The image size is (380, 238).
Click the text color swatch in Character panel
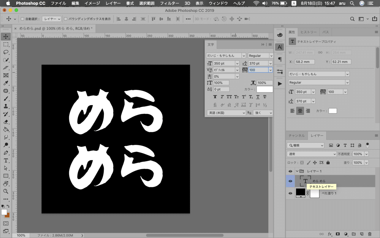coord(265,89)
